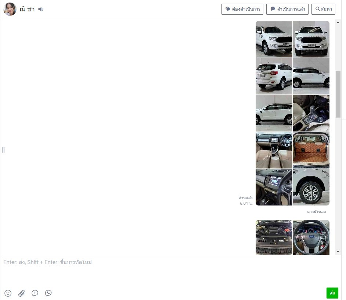Click the scrollbar down arrow
The height and width of the screenshot is (300, 346).
(x=338, y=252)
